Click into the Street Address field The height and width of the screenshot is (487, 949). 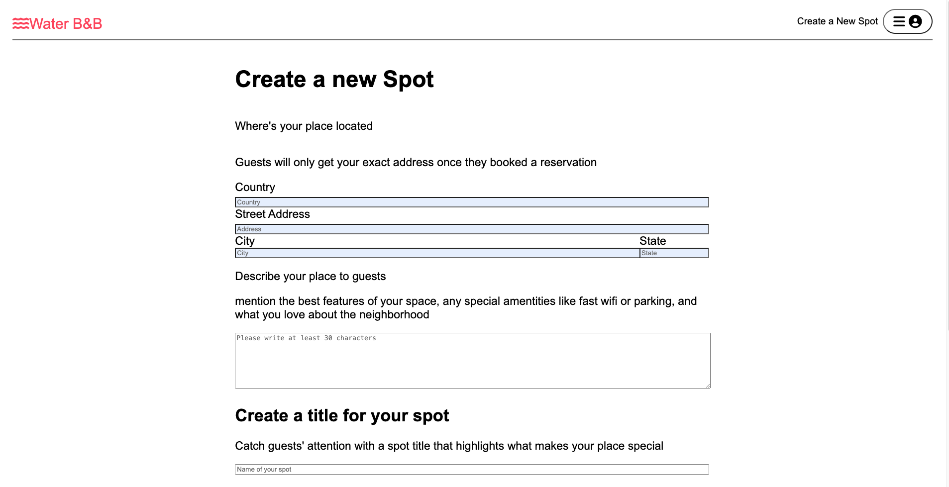click(471, 229)
